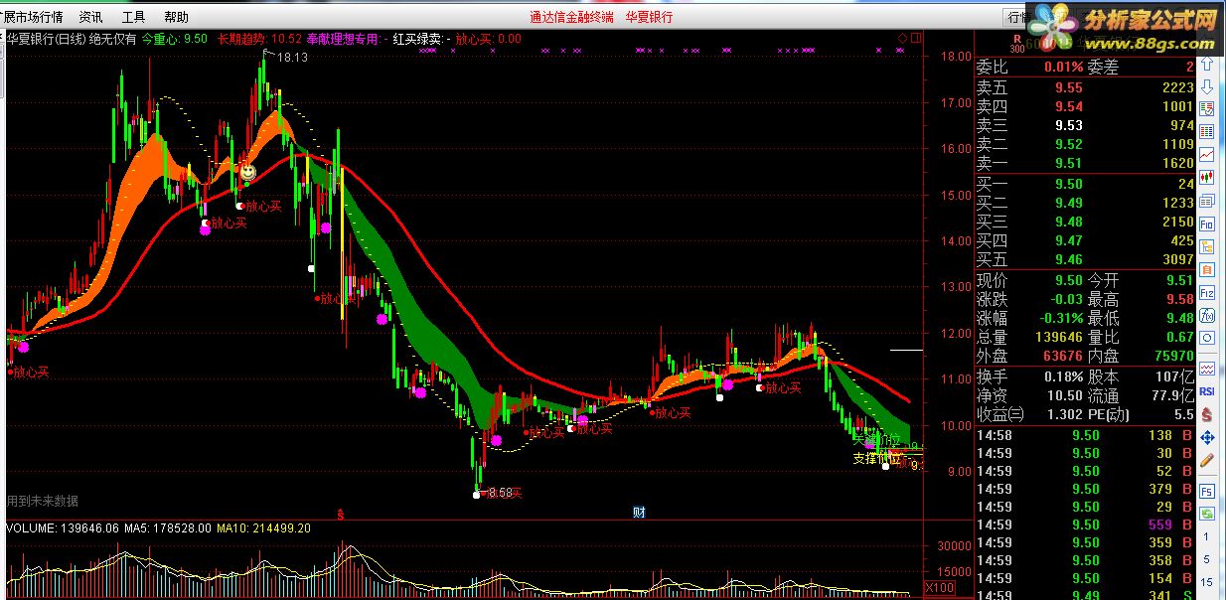Click the orange 自 self-selected stocks icon
Image resolution: width=1226 pixels, height=600 pixels.
click(x=1207, y=269)
